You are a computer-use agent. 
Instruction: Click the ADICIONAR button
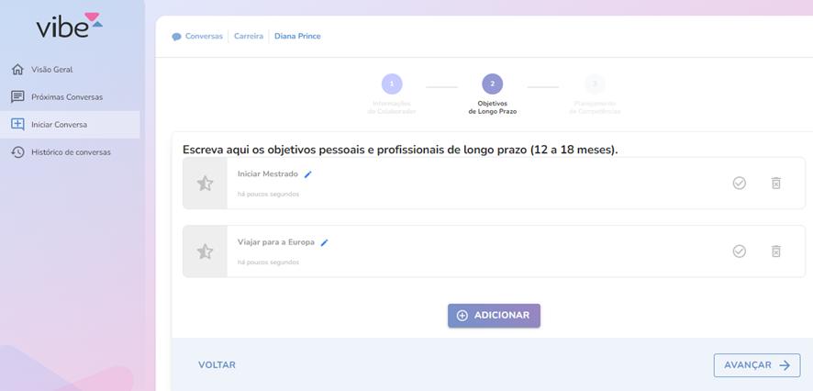pyautogui.click(x=494, y=316)
